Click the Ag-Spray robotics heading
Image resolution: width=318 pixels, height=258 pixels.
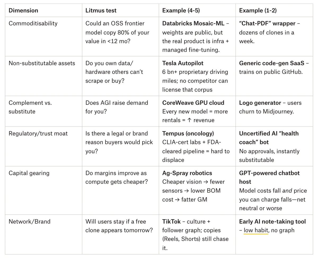187,173
